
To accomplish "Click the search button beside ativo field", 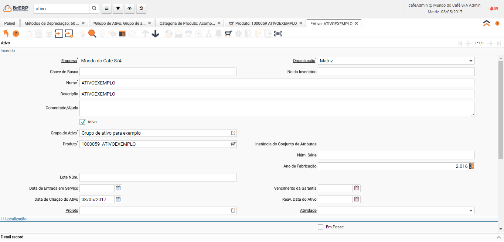I will tap(94, 8).
